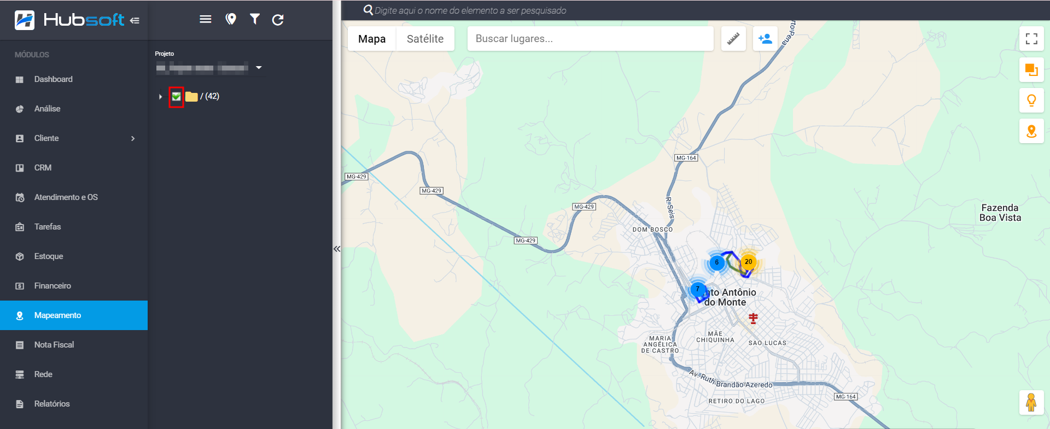
Task: Toggle the root folder checkbox
Action: 176,97
